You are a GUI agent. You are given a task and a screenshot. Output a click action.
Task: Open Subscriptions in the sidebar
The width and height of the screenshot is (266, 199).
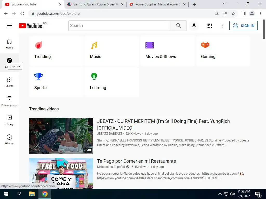[x=9, y=101]
